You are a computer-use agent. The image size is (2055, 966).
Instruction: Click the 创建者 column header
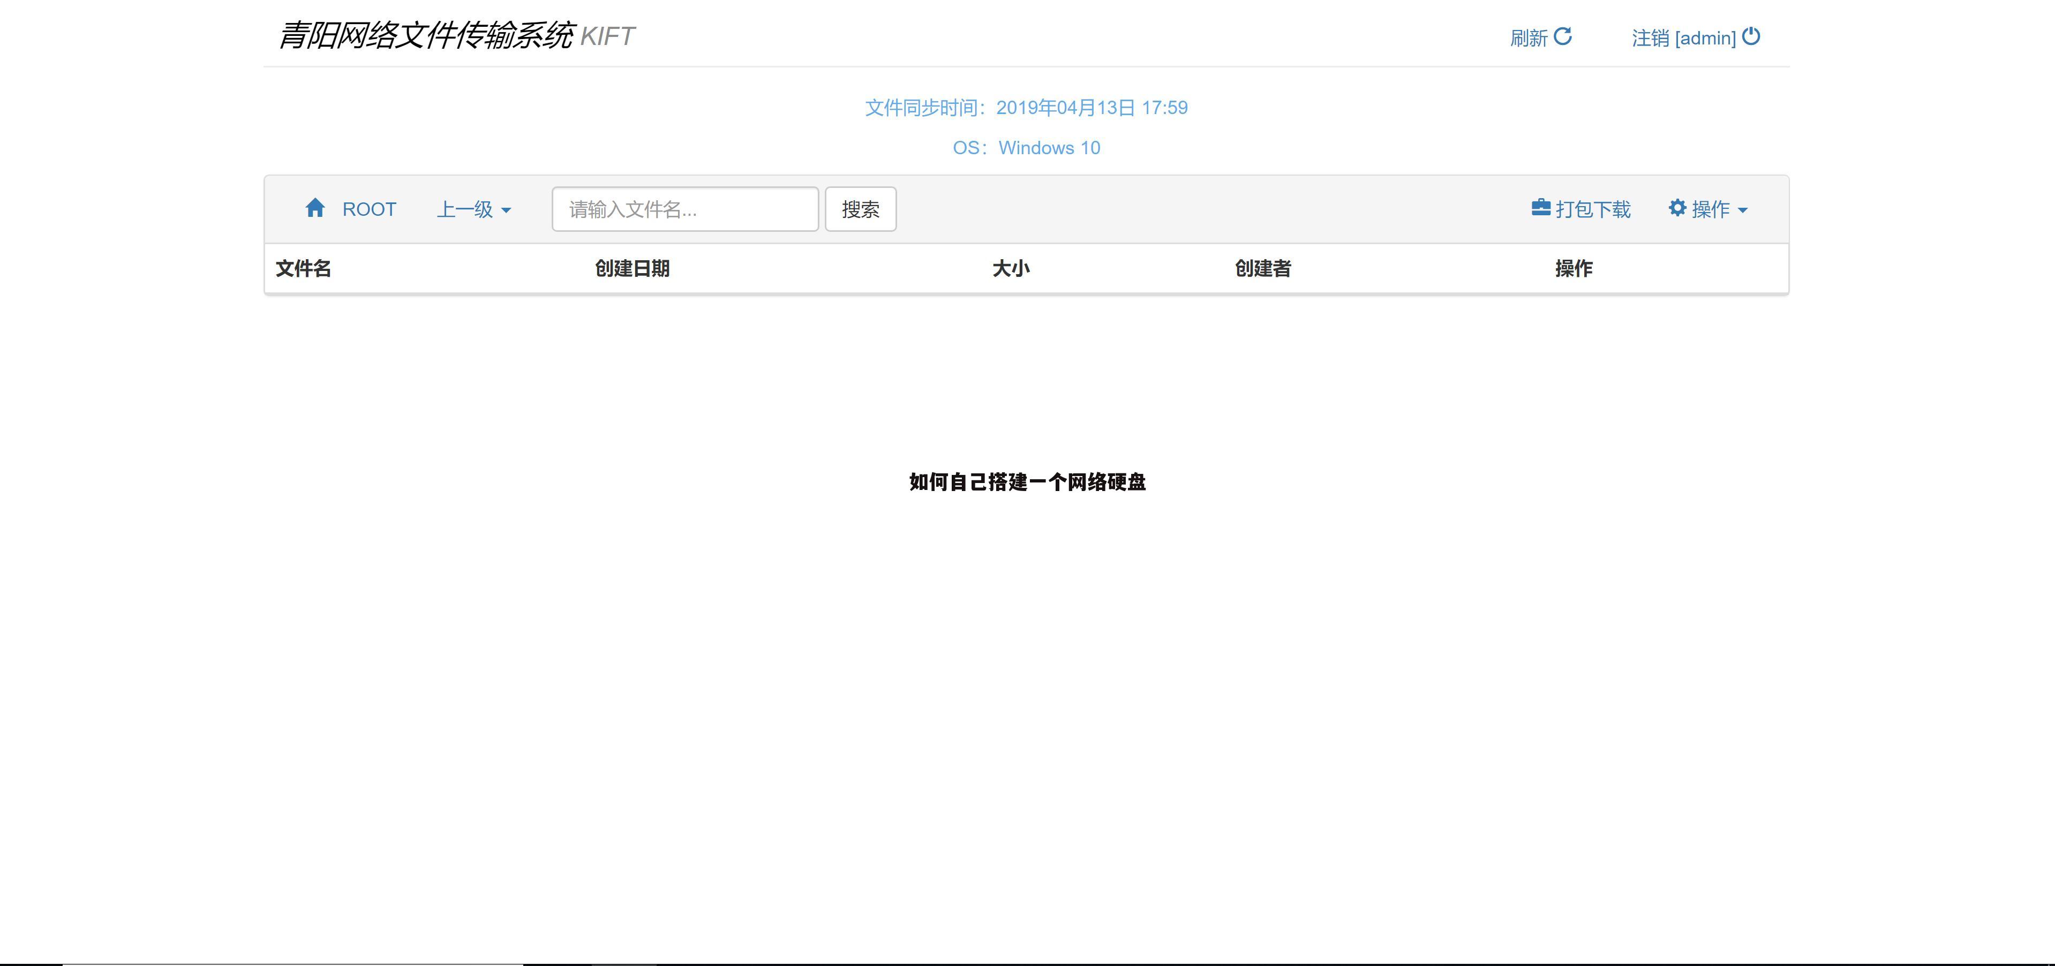pos(1263,269)
